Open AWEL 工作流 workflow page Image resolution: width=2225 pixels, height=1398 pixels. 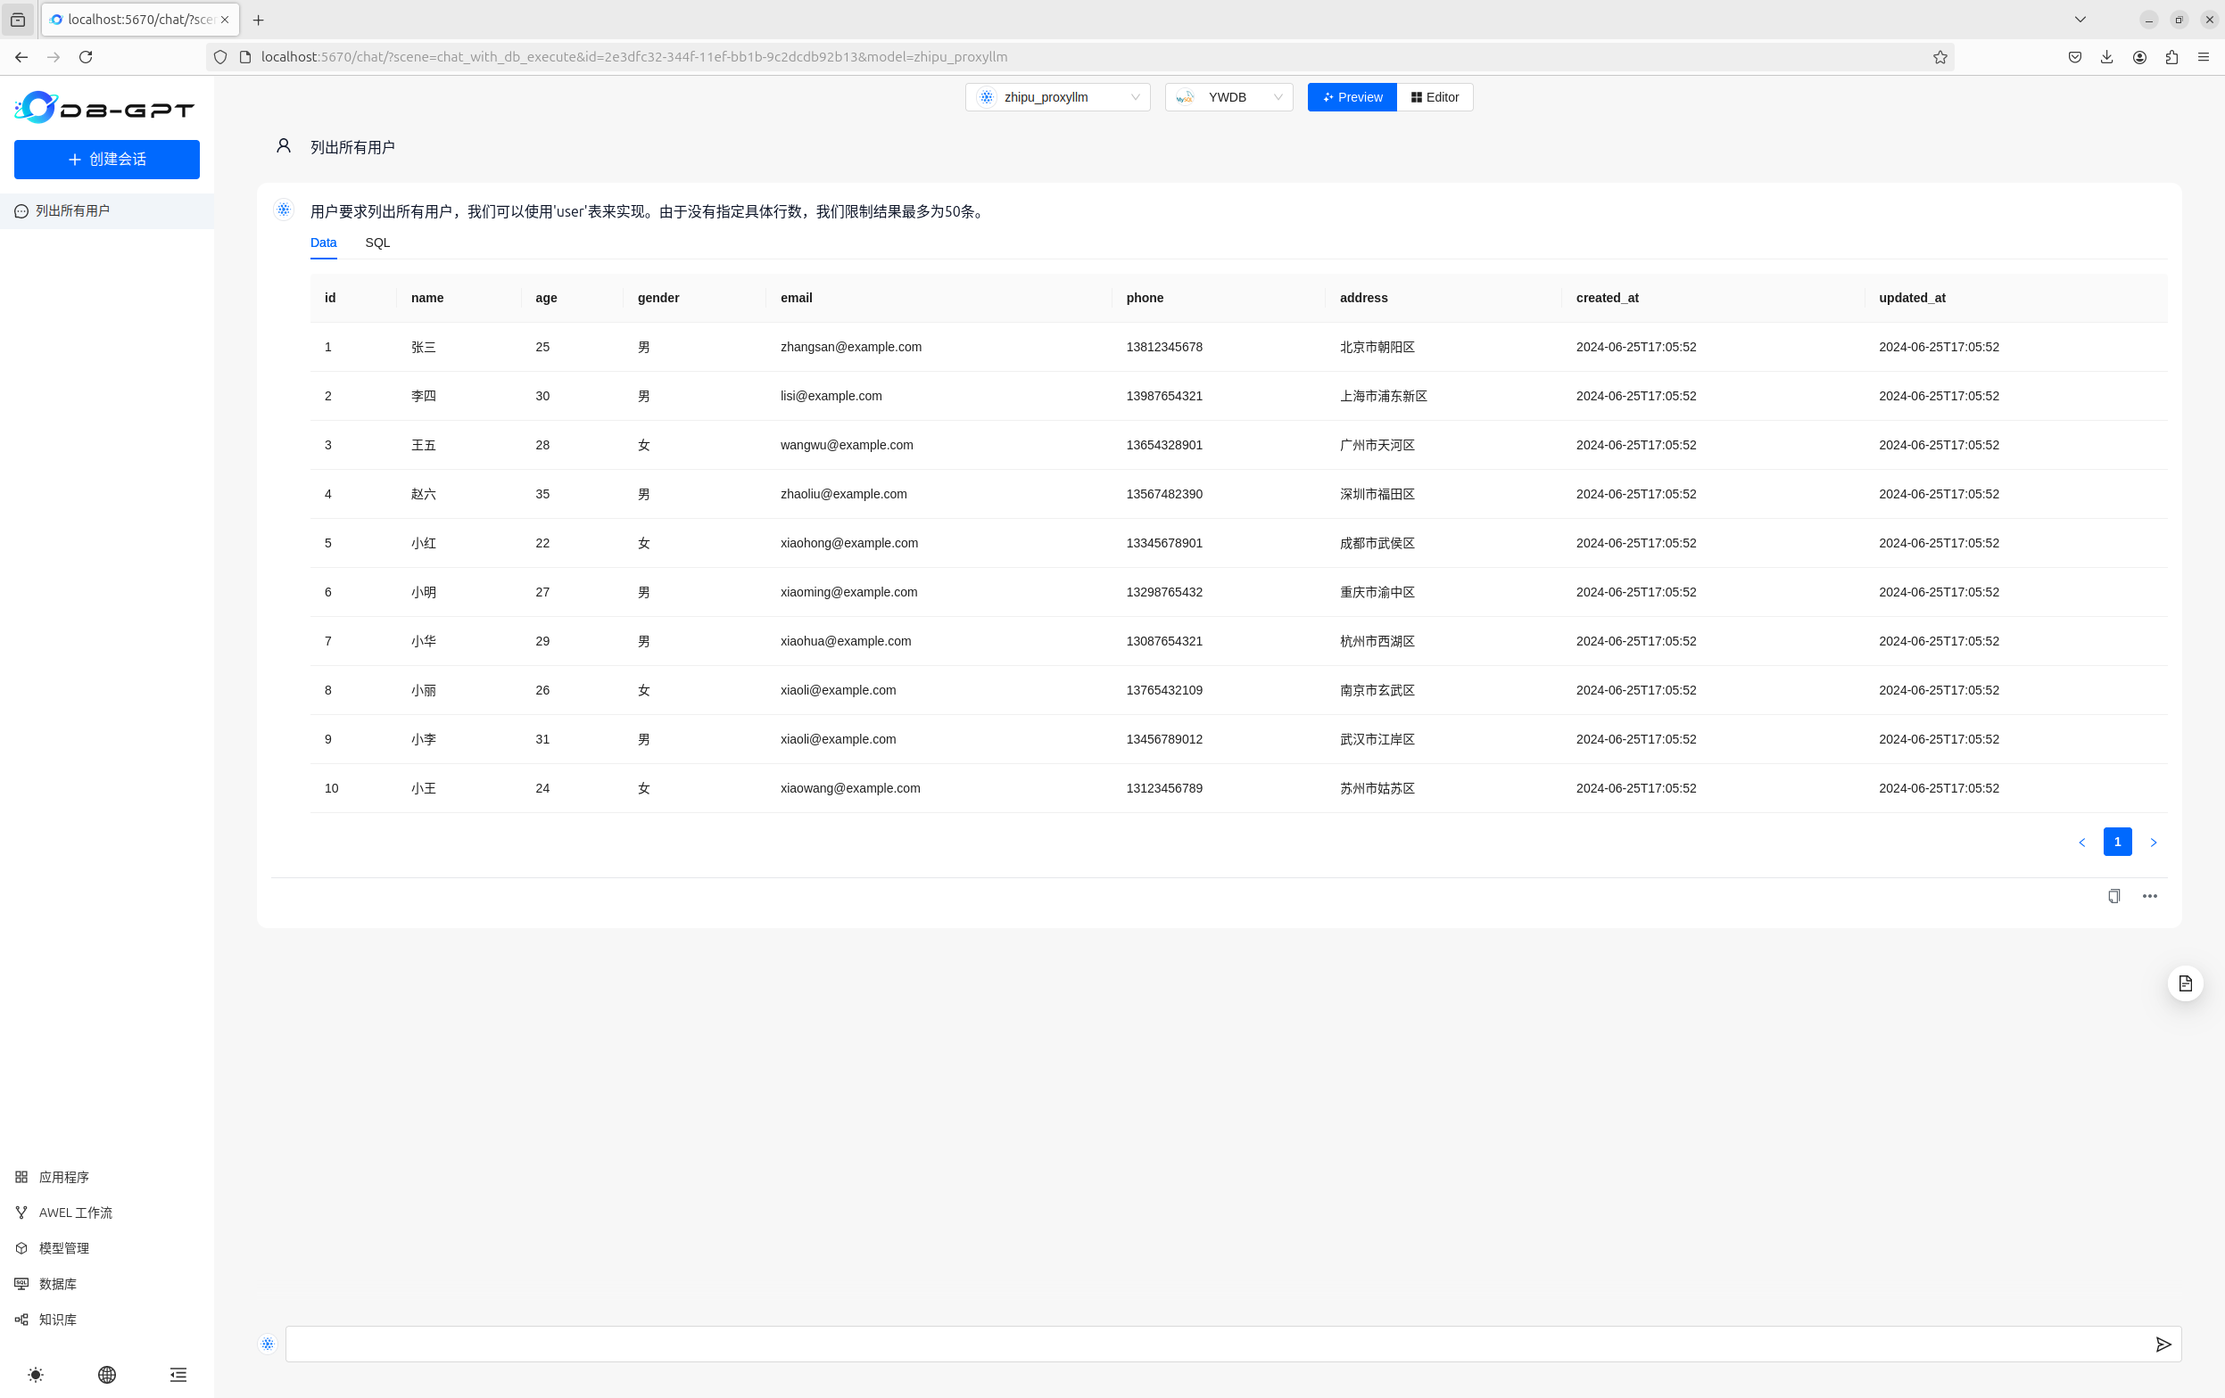(x=75, y=1212)
